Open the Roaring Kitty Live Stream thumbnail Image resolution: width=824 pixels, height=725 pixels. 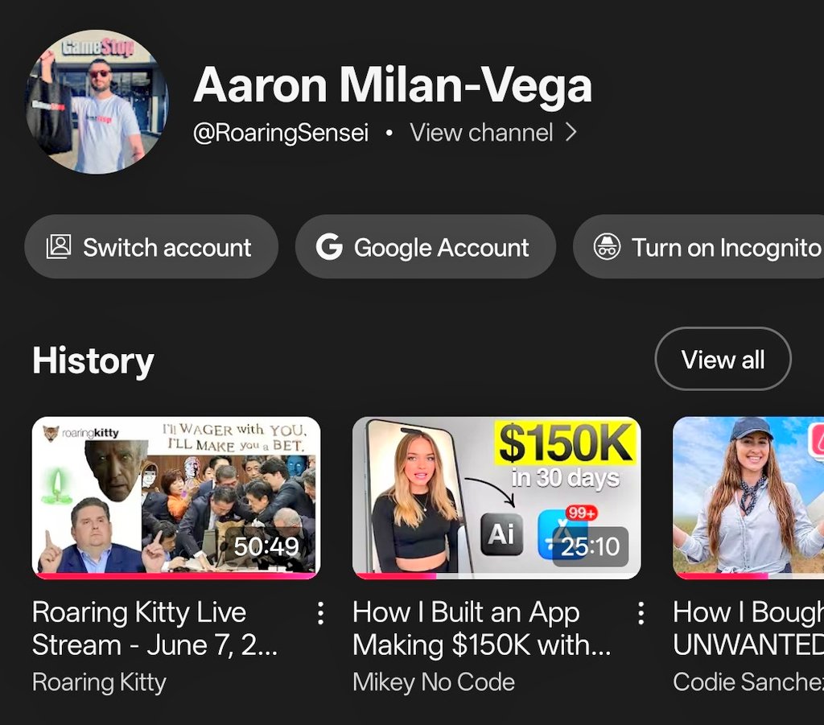176,498
